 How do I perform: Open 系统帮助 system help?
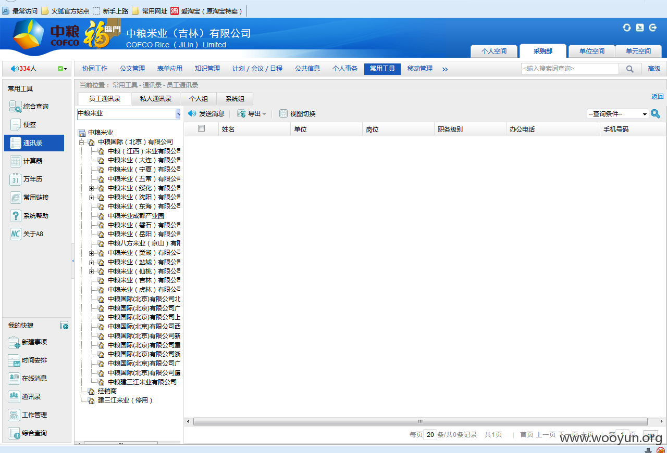click(29, 216)
